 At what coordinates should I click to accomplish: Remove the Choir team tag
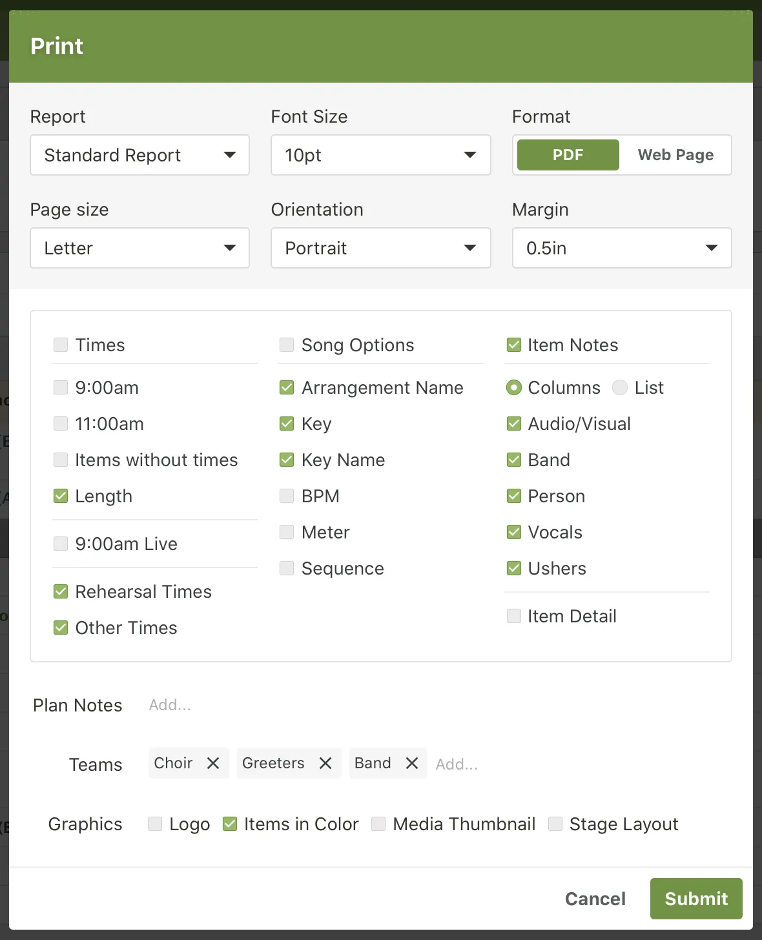pos(213,763)
